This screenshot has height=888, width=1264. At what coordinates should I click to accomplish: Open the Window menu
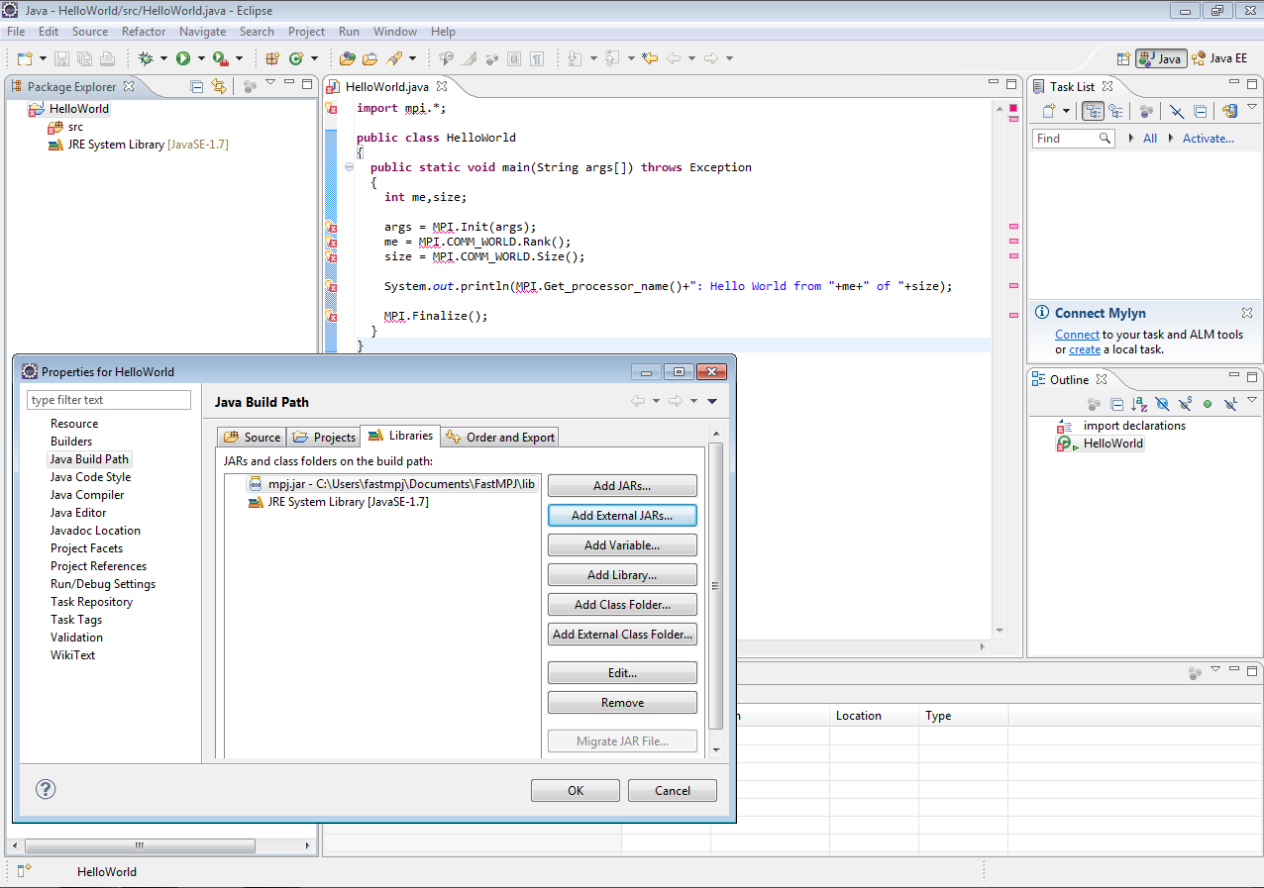click(x=395, y=32)
